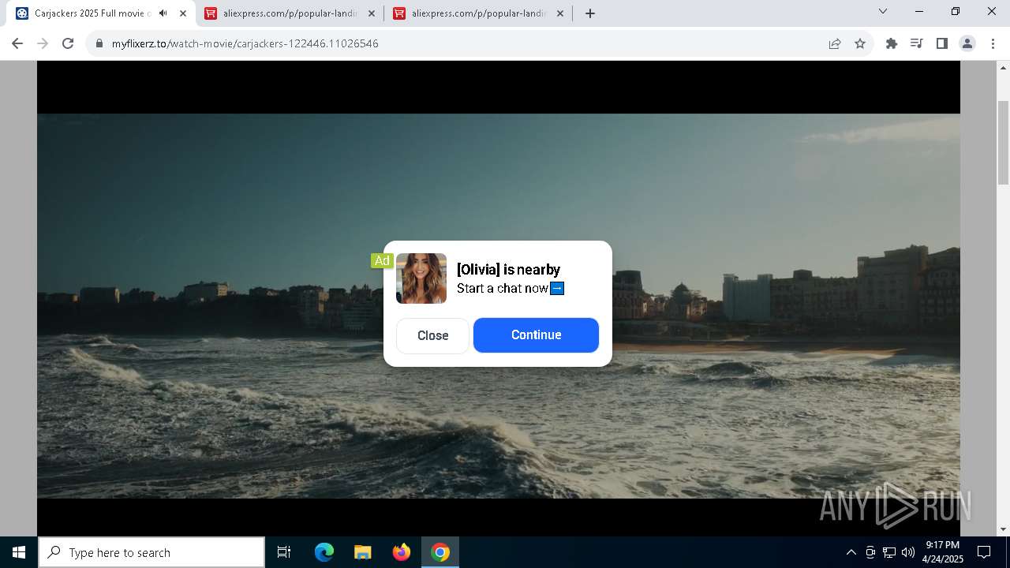Viewport: 1010px width, 568px height.
Task: Open volume control tray icon
Action: pos(908,552)
